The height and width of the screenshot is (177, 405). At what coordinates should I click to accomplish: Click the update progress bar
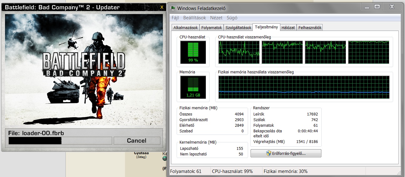[60, 140]
